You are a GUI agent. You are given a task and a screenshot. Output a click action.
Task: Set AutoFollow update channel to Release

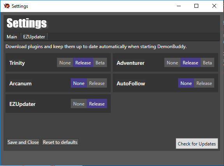coord(204,83)
